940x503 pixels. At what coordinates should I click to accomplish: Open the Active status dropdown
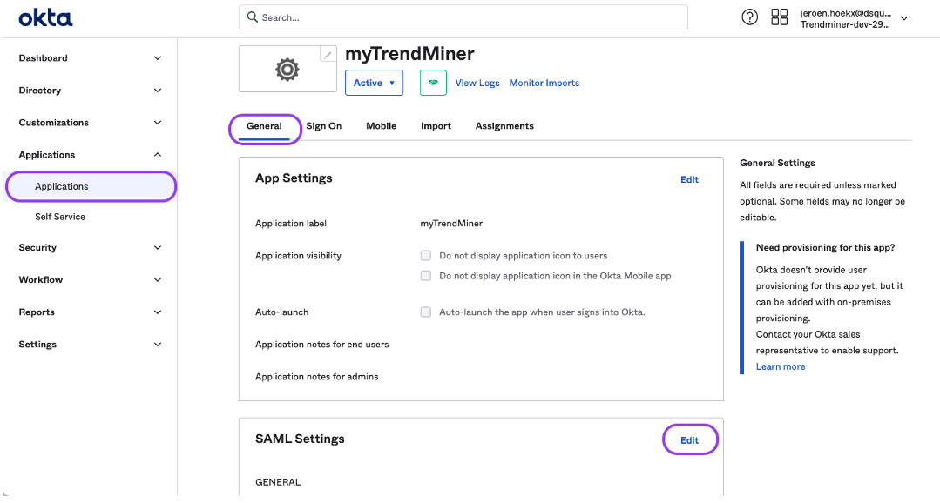(x=374, y=83)
